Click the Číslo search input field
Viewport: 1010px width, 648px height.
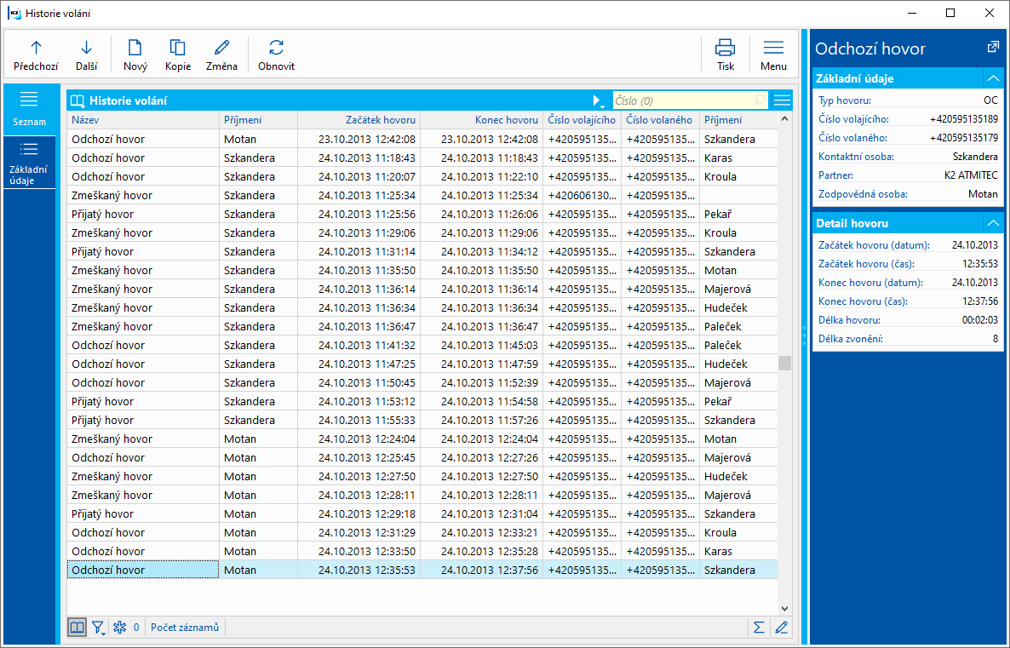point(681,100)
